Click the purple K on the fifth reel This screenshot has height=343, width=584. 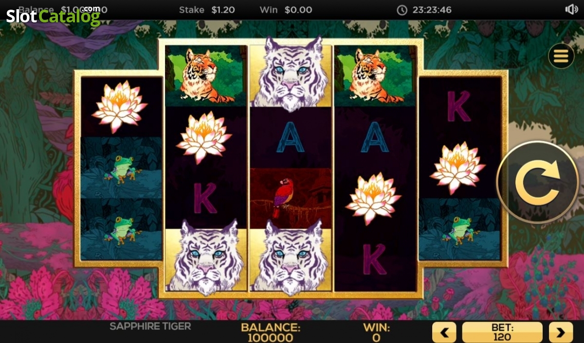459,107
